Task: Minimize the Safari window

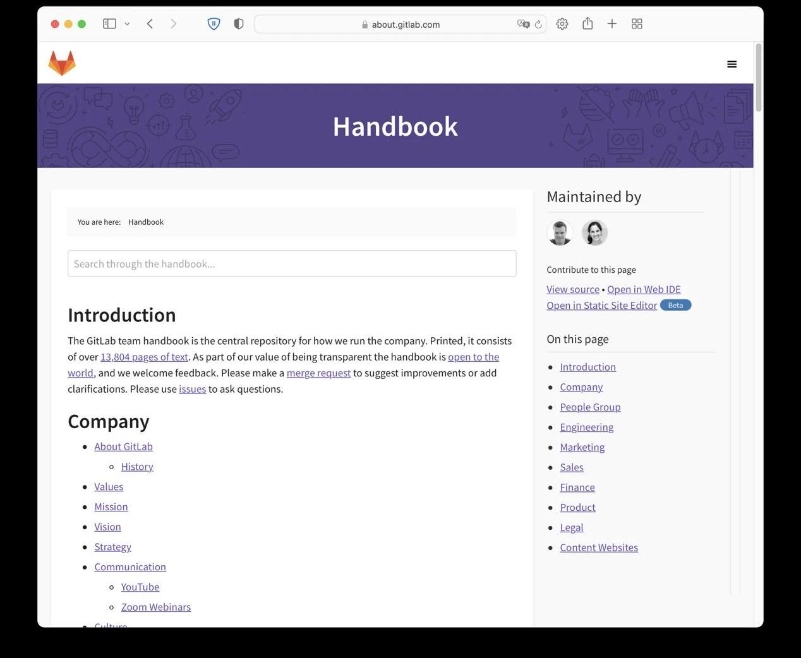Action: [x=68, y=24]
